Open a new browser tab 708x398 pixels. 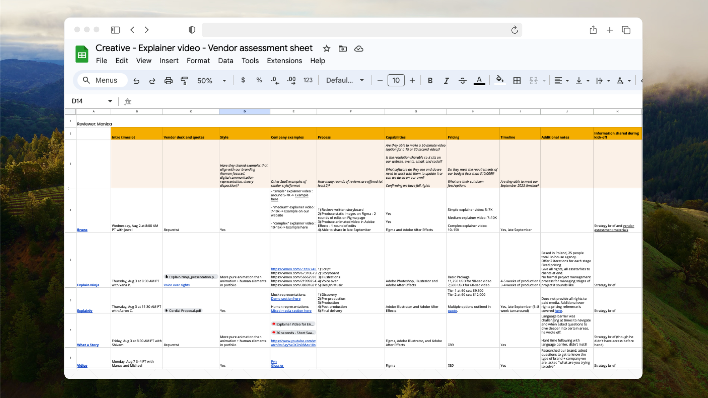(x=610, y=30)
